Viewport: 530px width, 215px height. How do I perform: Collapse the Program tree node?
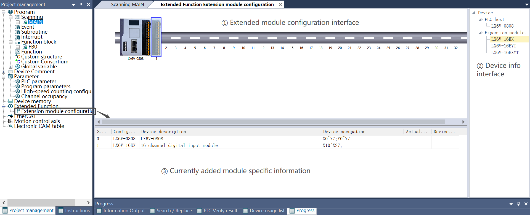(4, 12)
